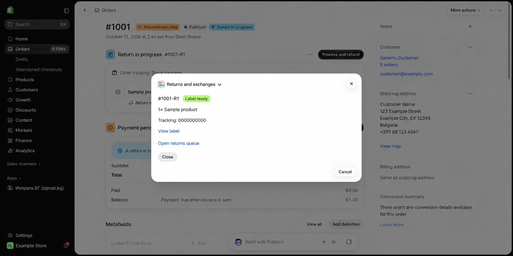Screen dimensions: 513x256
Task: Open Home in the sidebar
Action: 37,39
